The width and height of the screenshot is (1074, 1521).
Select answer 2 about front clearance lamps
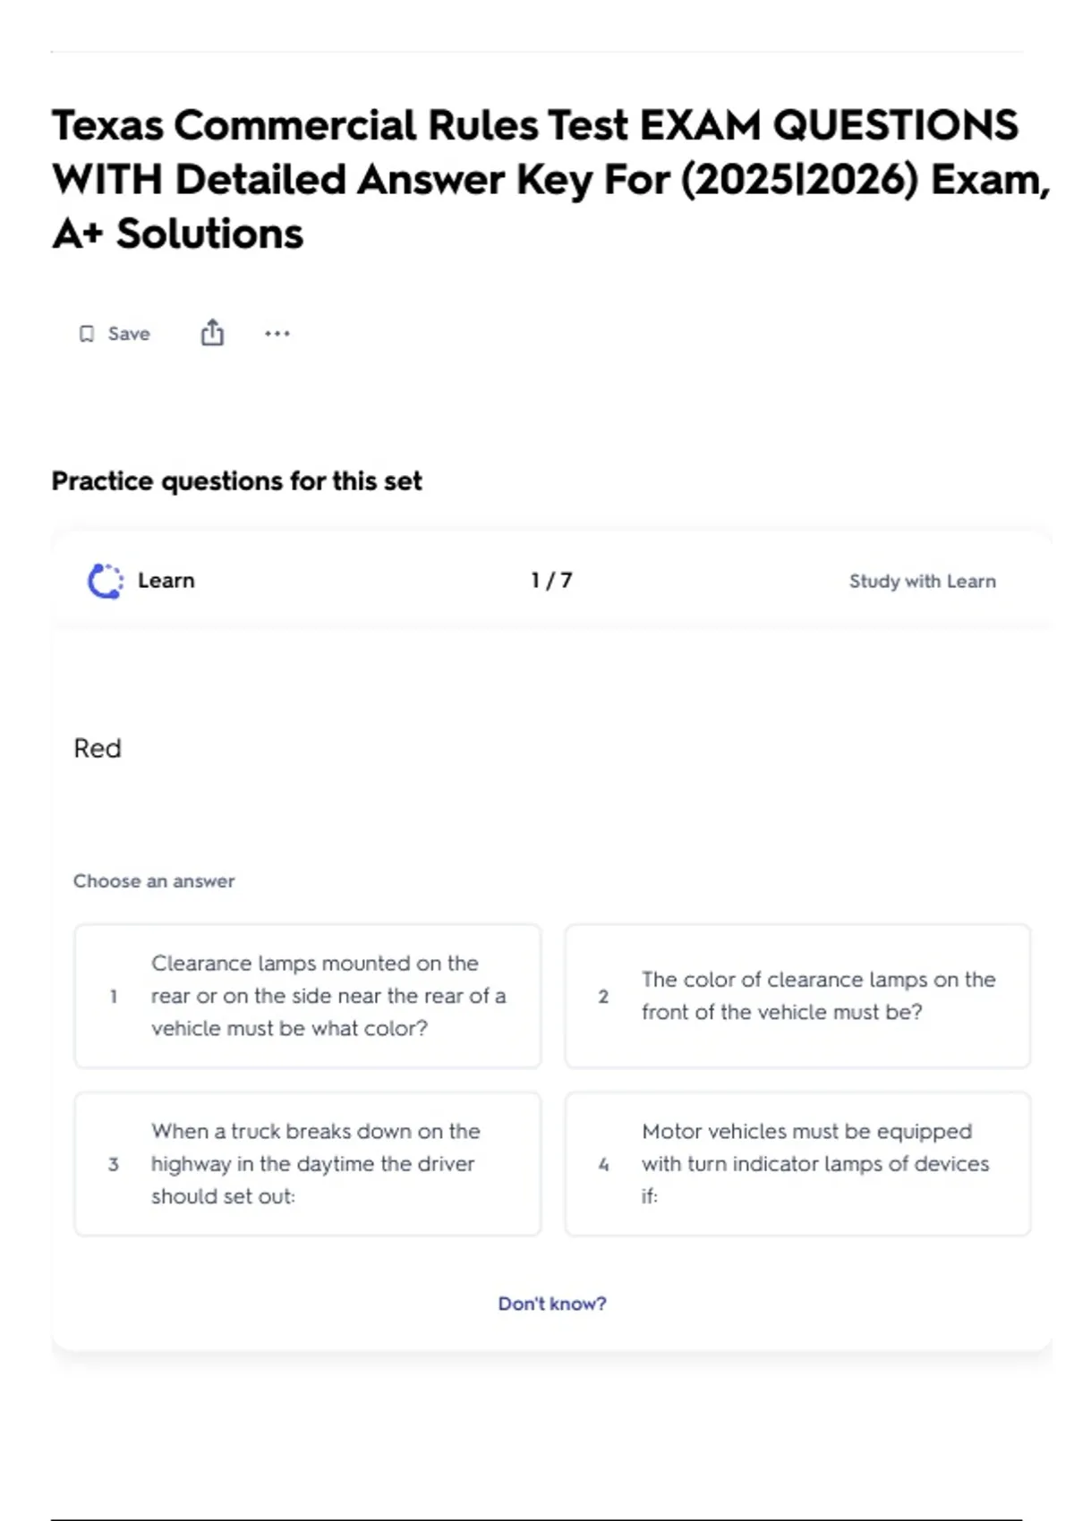pos(797,996)
